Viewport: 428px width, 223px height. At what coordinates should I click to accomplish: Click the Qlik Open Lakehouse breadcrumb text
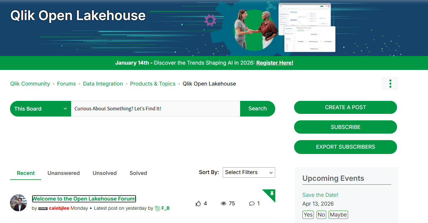coord(209,84)
